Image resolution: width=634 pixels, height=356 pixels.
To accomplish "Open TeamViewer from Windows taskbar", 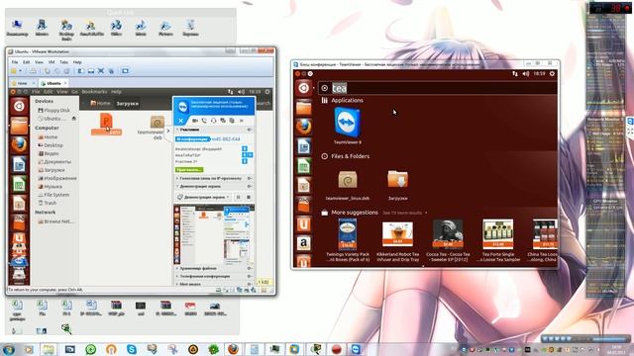I will (356, 349).
